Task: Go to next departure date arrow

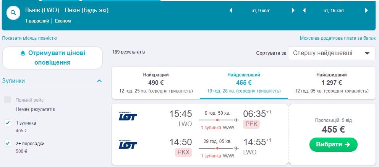Action: point(293,11)
